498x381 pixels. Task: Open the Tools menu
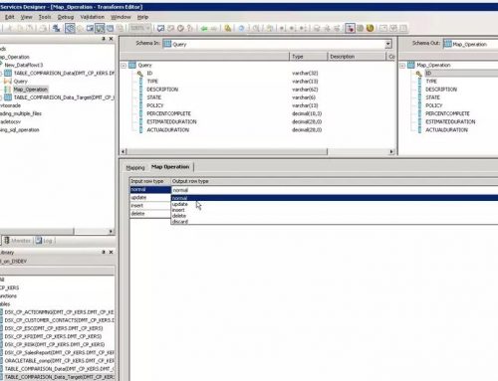click(x=45, y=17)
